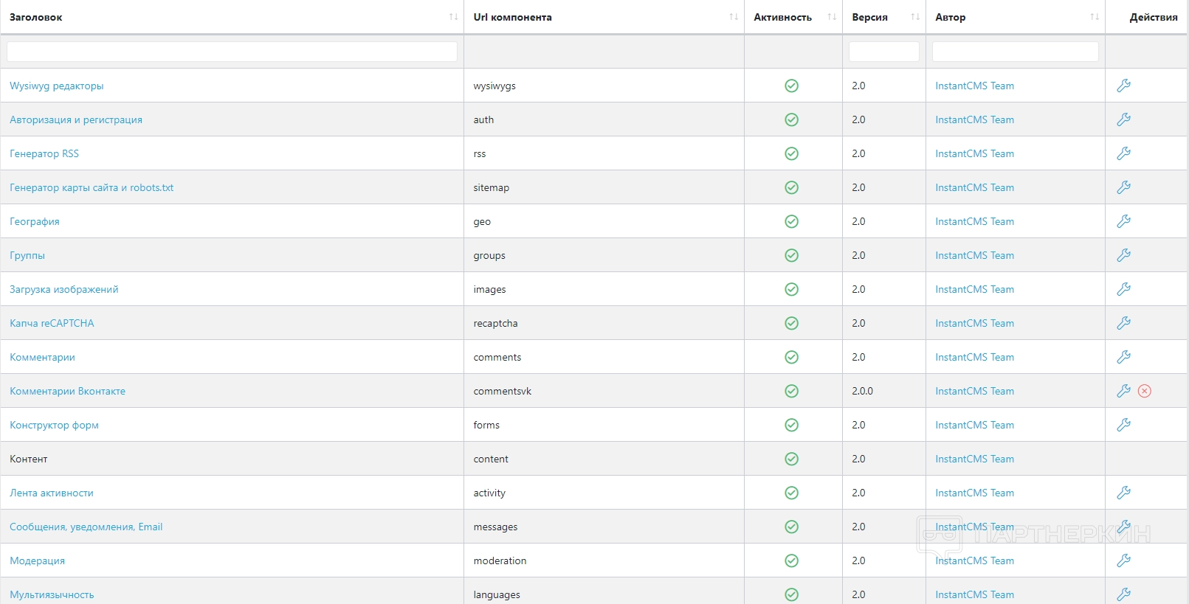
Task: Toggle activity checkmark for Авторизация и регистрация
Action: point(791,119)
